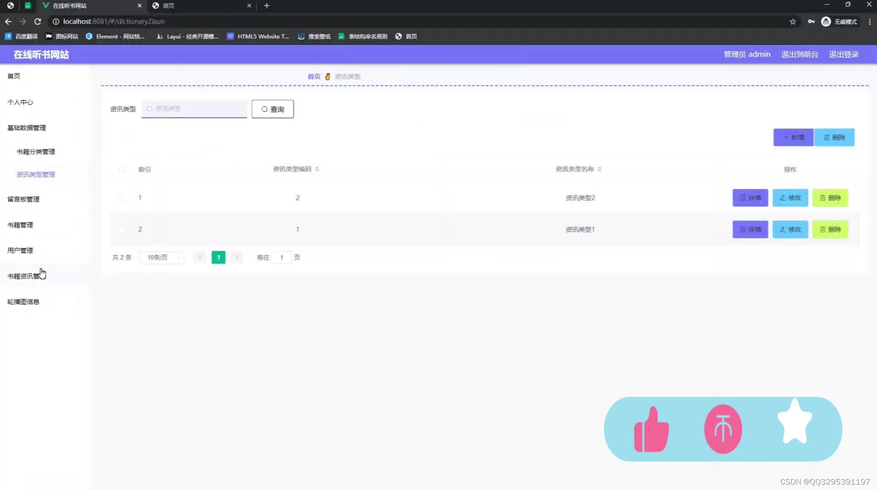This screenshot has height=490, width=877.
Task: Open the Layui bookmark
Action: coord(187,36)
